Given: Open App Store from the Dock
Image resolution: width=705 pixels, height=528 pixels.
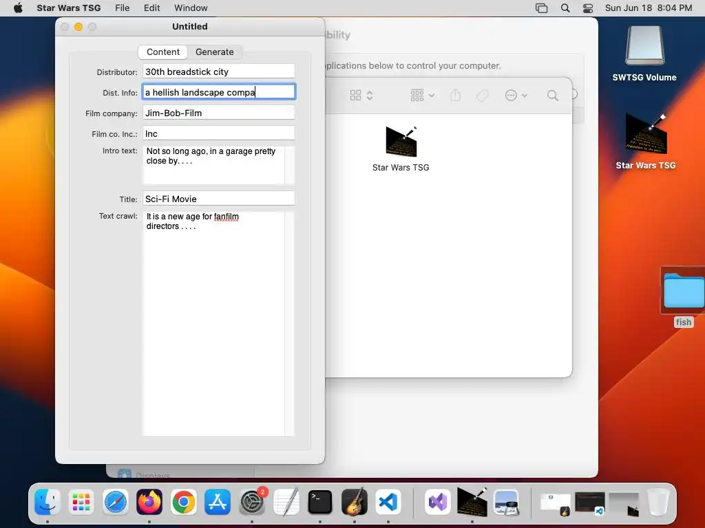Looking at the screenshot, I should pyautogui.click(x=218, y=501).
